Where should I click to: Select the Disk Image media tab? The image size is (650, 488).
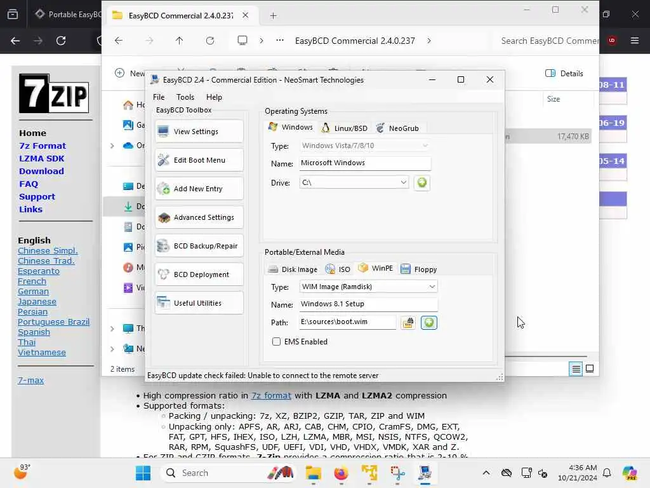[293, 269]
